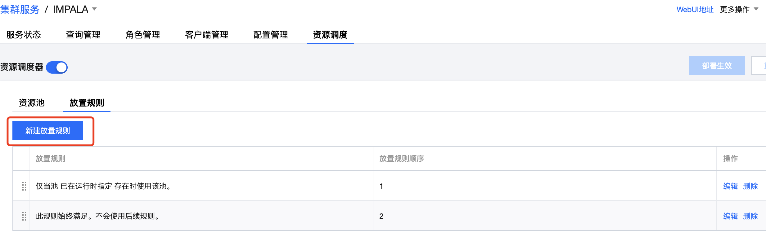The height and width of the screenshot is (245, 766).
Task: Delete the second placement rule
Action: (750, 216)
